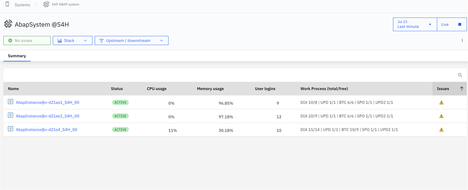This screenshot has height=190, width=468.
Task: Click CPU usage 0% in v-d21as1 row
Action: pyautogui.click(x=171, y=103)
